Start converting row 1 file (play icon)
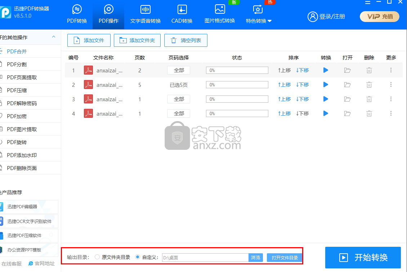This screenshot has width=407, height=272. click(x=326, y=70)
